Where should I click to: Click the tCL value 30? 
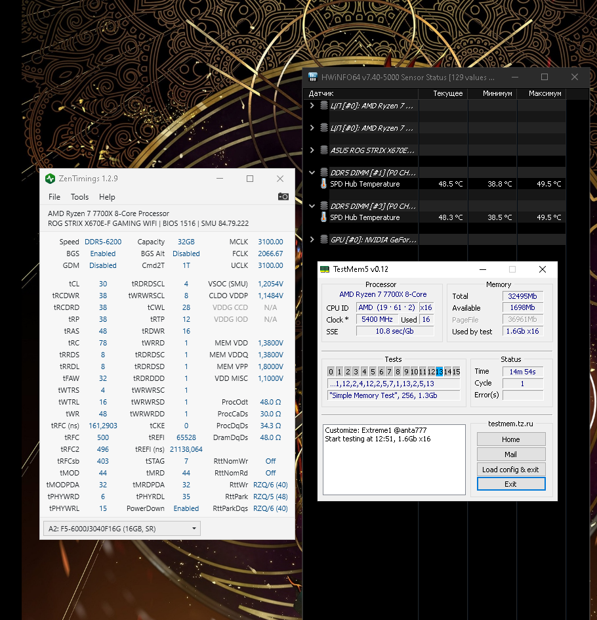(x=103, y=284)
